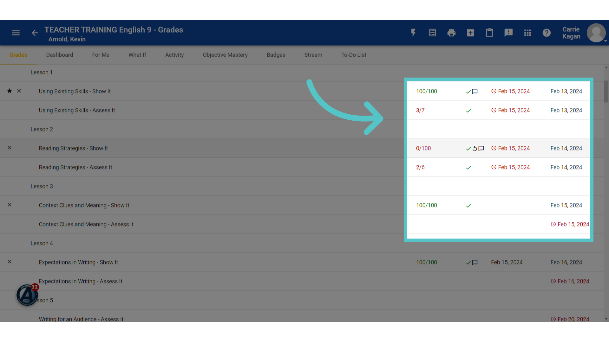The image size is (609, 342).
Task: Click X icon on Expectations in Writing - Show It row
Action: coord(10,262)
